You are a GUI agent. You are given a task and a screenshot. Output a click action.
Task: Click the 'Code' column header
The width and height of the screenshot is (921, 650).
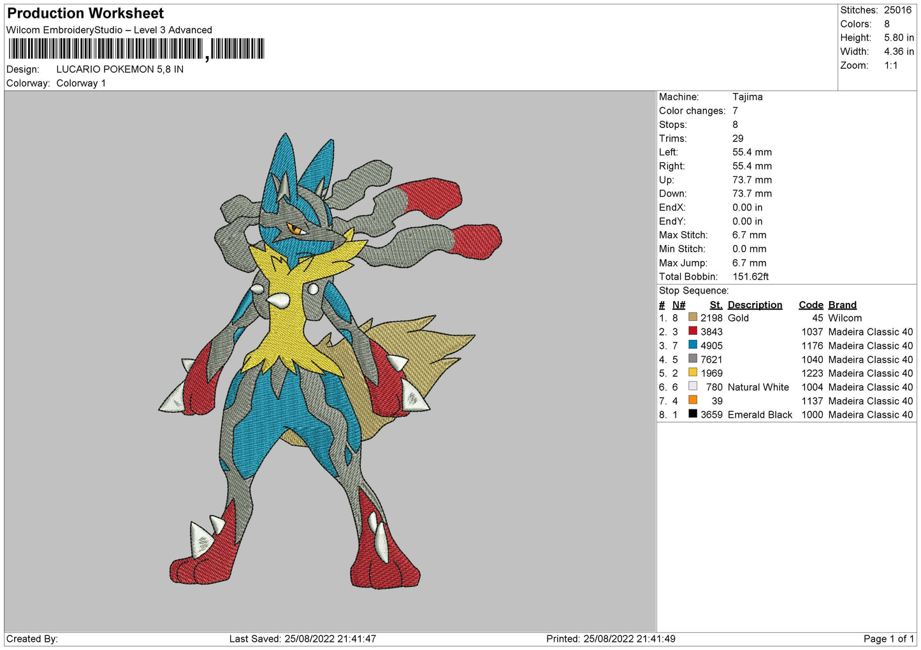click(811, 305)
